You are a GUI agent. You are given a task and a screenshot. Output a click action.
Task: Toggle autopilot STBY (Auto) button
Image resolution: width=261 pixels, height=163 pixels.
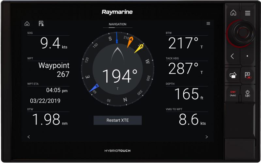click(233, 93)
